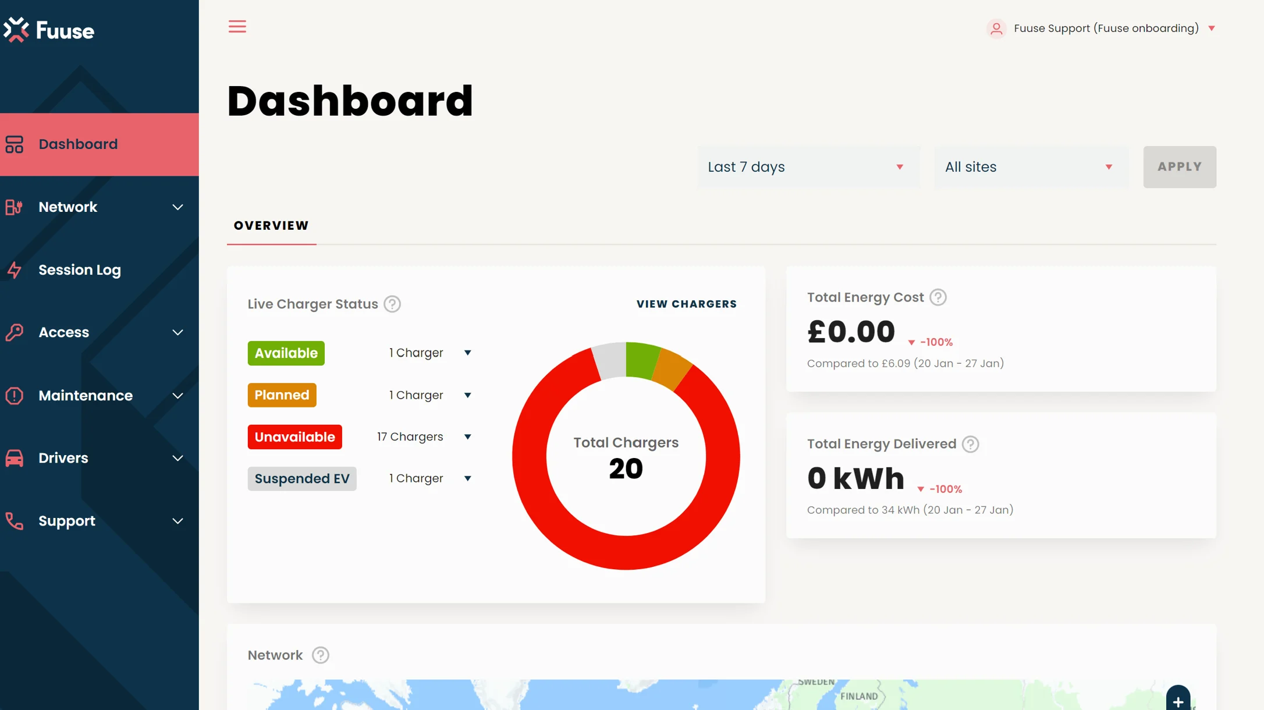Click the -100% indicator under Energy Delivered
The height and width of the screenshot is (710, 1264).
pyautogui.click(x=940, y=489)
